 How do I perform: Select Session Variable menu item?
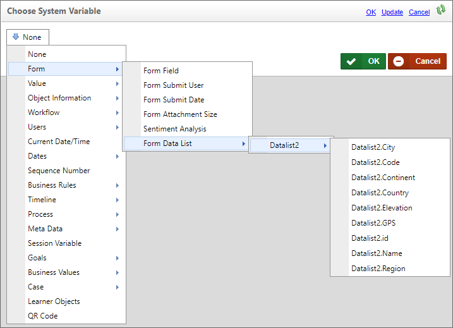[x=54, y=243]
